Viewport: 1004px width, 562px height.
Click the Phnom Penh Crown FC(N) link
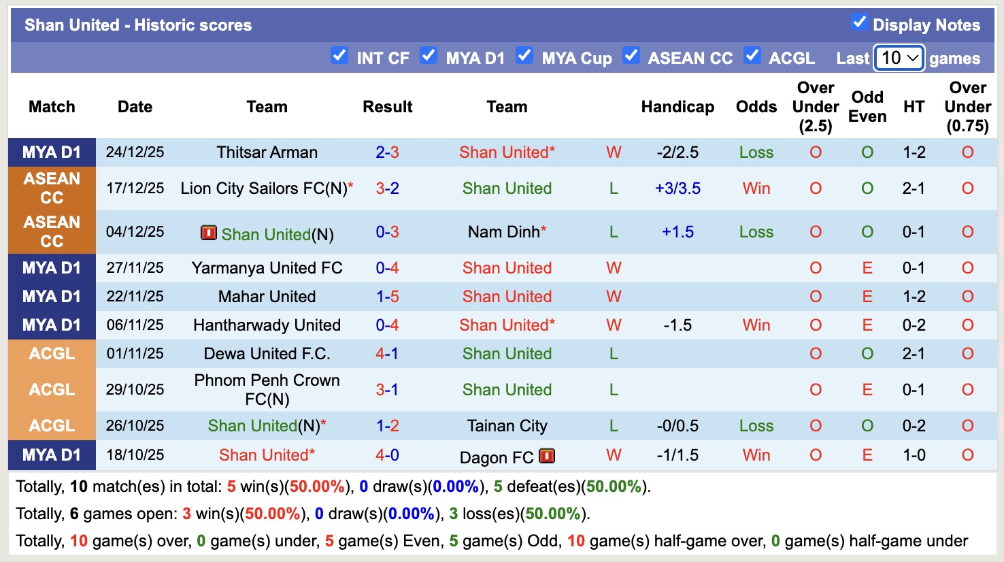click(x=267, y=389)
